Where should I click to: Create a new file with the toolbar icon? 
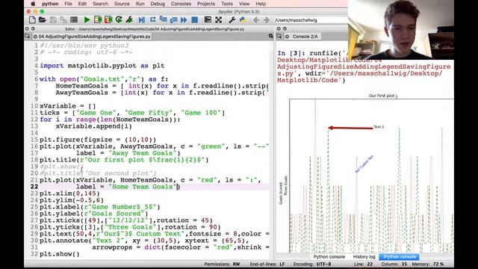[32, 20]
